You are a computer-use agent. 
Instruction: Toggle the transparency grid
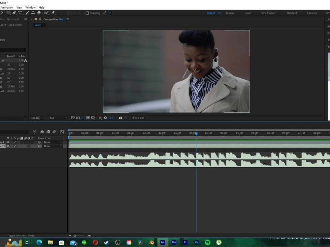point(78,118)
